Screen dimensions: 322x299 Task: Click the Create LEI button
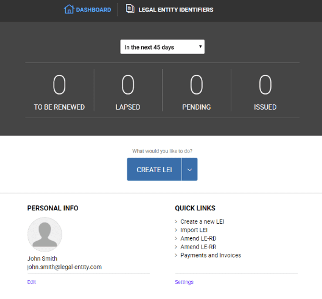pos(154,169)
